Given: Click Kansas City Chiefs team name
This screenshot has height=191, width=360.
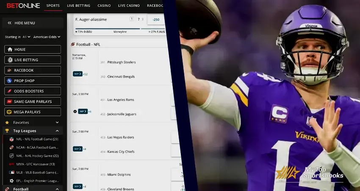Looking at the screenshot, I should tap(121, 152).
